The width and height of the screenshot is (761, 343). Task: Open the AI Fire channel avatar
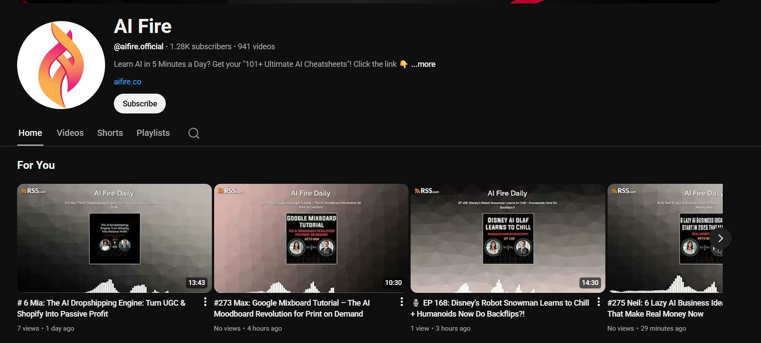click(x=61, y=65)
